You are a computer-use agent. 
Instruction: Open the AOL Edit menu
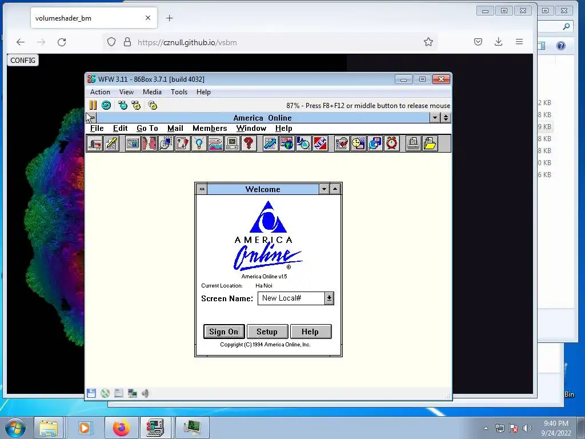[x=120, y=129]
